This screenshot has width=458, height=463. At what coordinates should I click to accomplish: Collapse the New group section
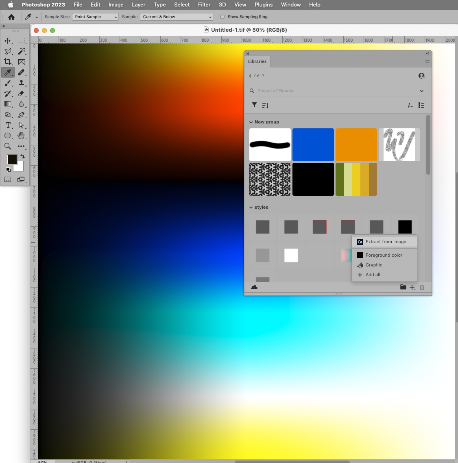(251, 122)
